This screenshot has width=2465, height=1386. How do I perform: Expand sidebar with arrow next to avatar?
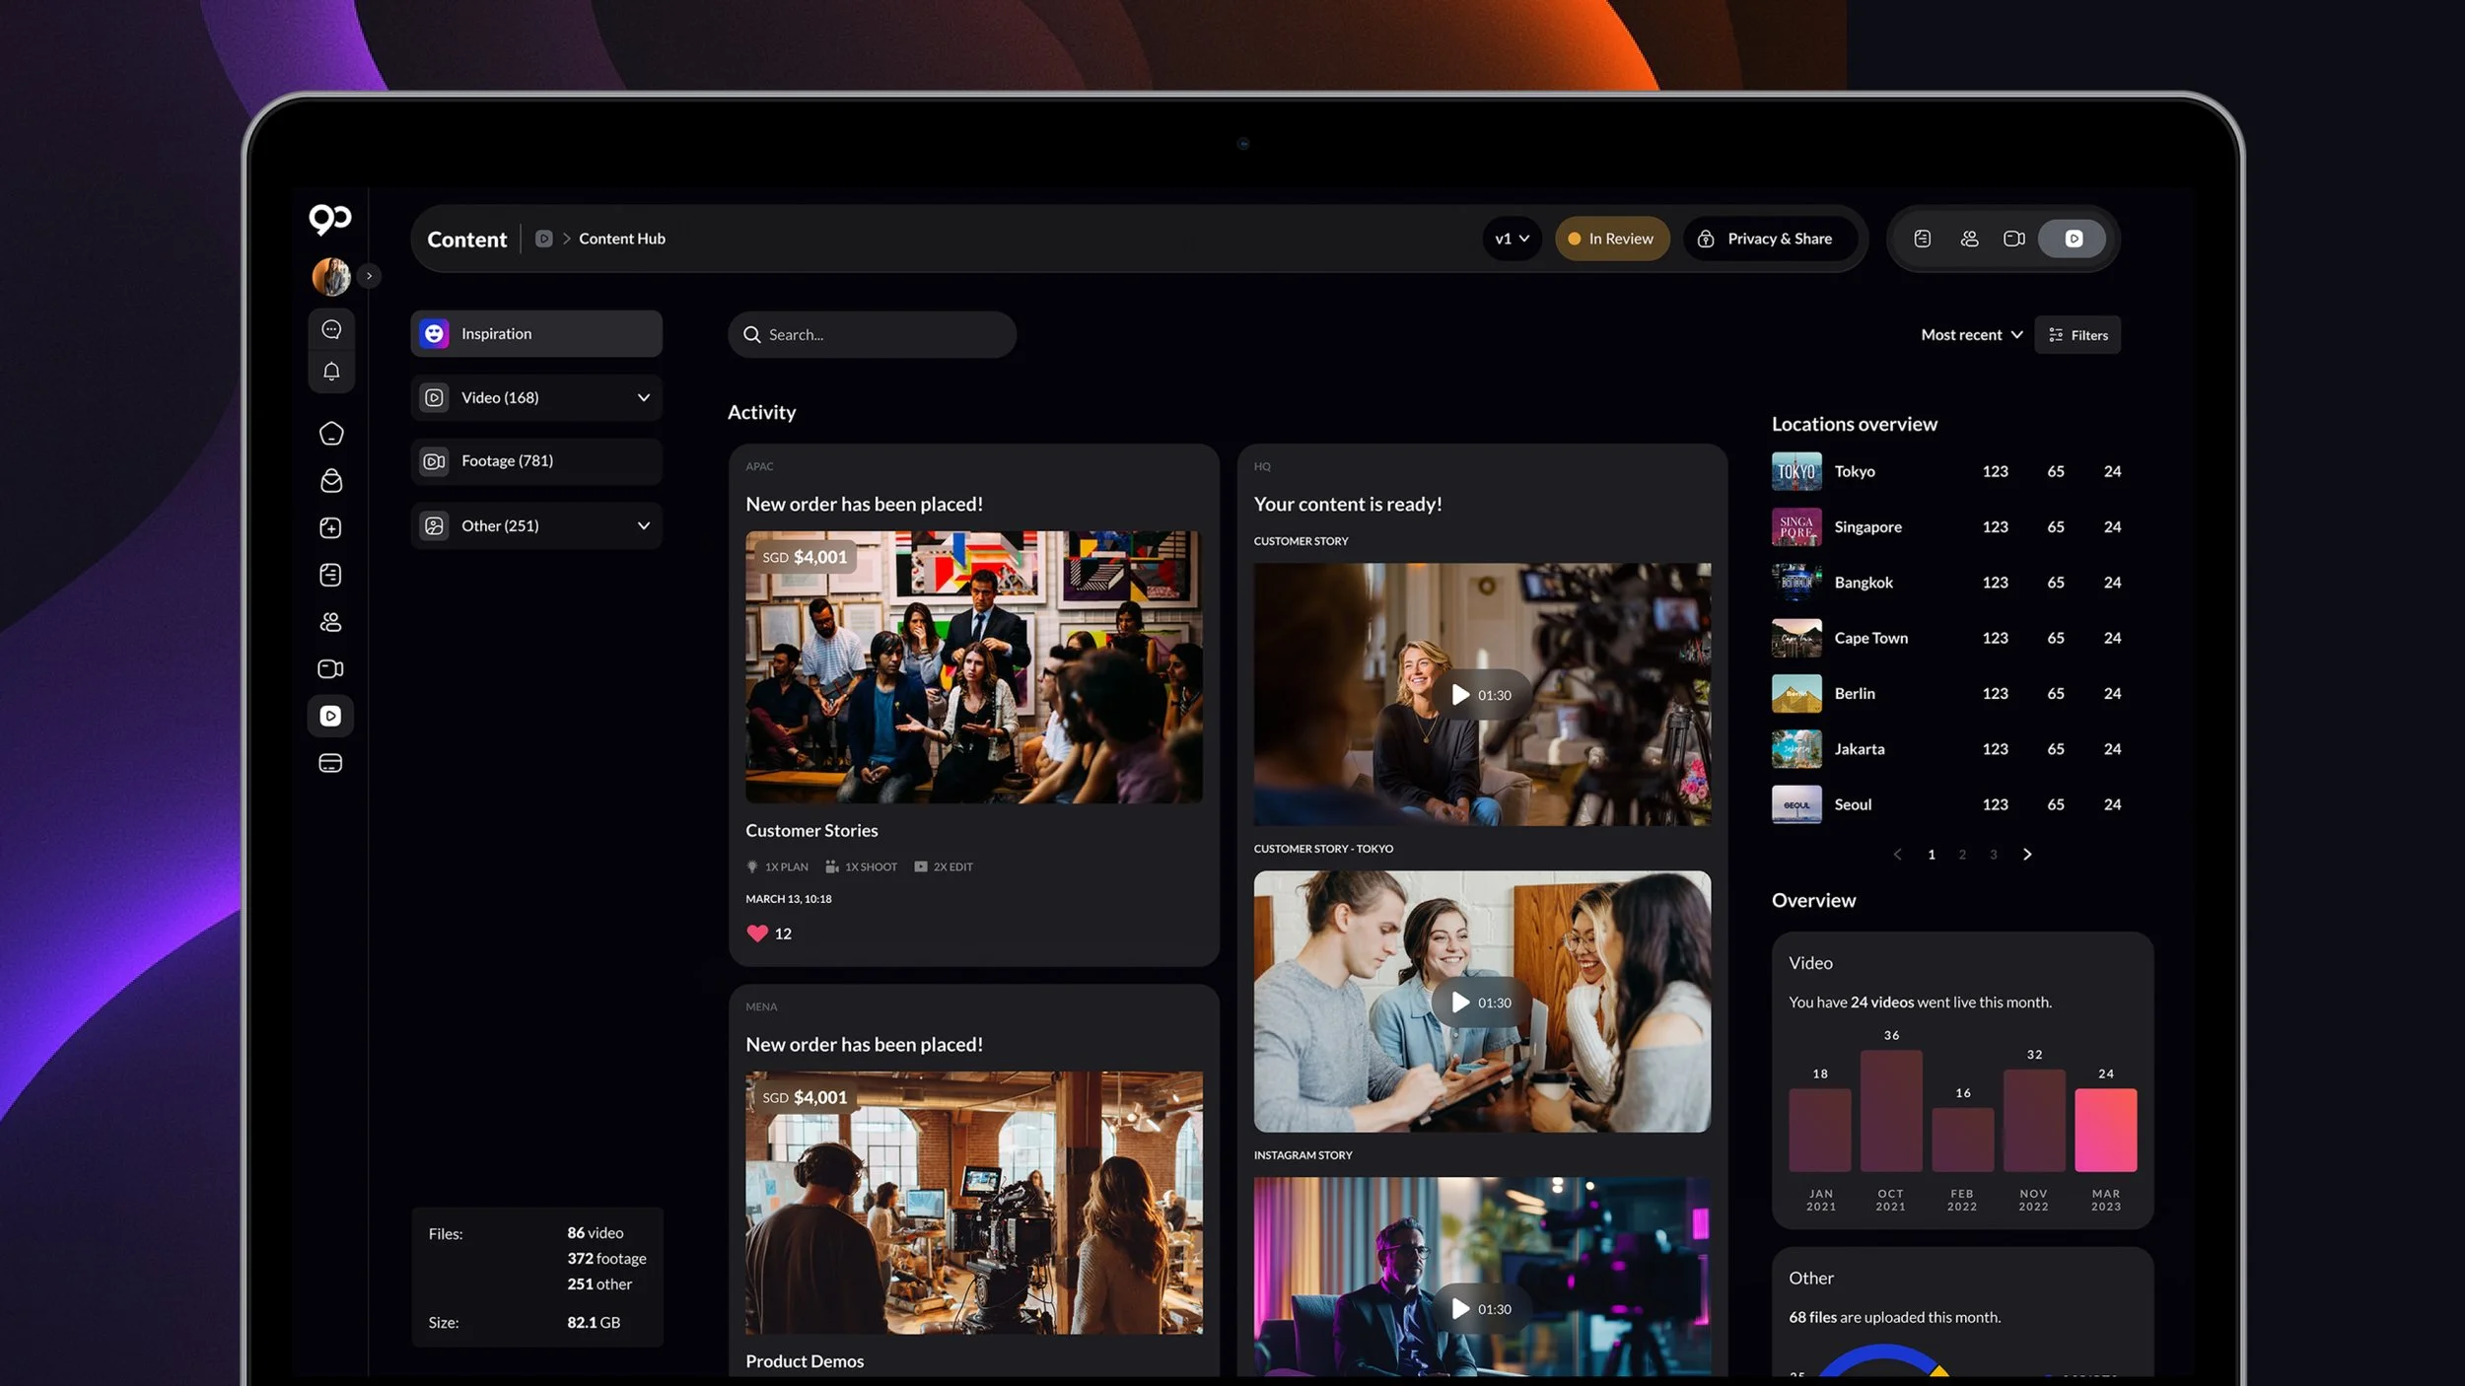click(370, 276)
